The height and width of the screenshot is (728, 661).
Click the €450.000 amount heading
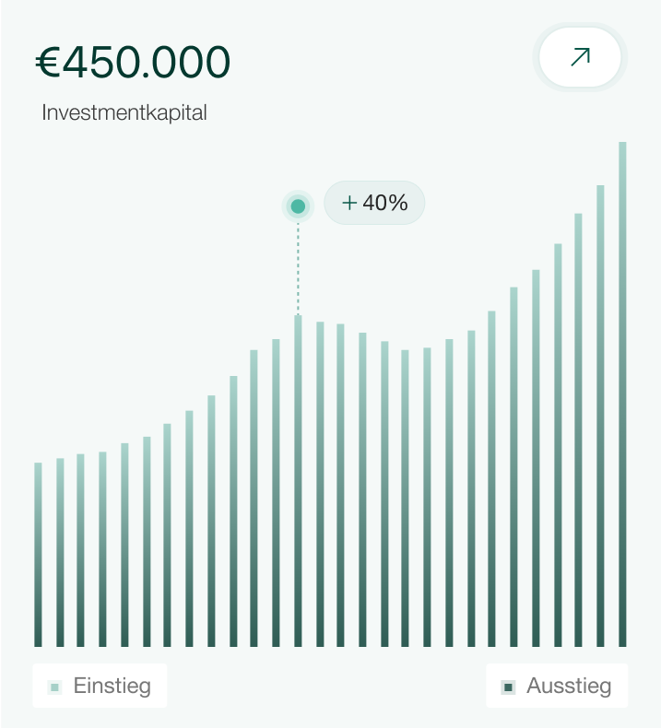(133, 63)
